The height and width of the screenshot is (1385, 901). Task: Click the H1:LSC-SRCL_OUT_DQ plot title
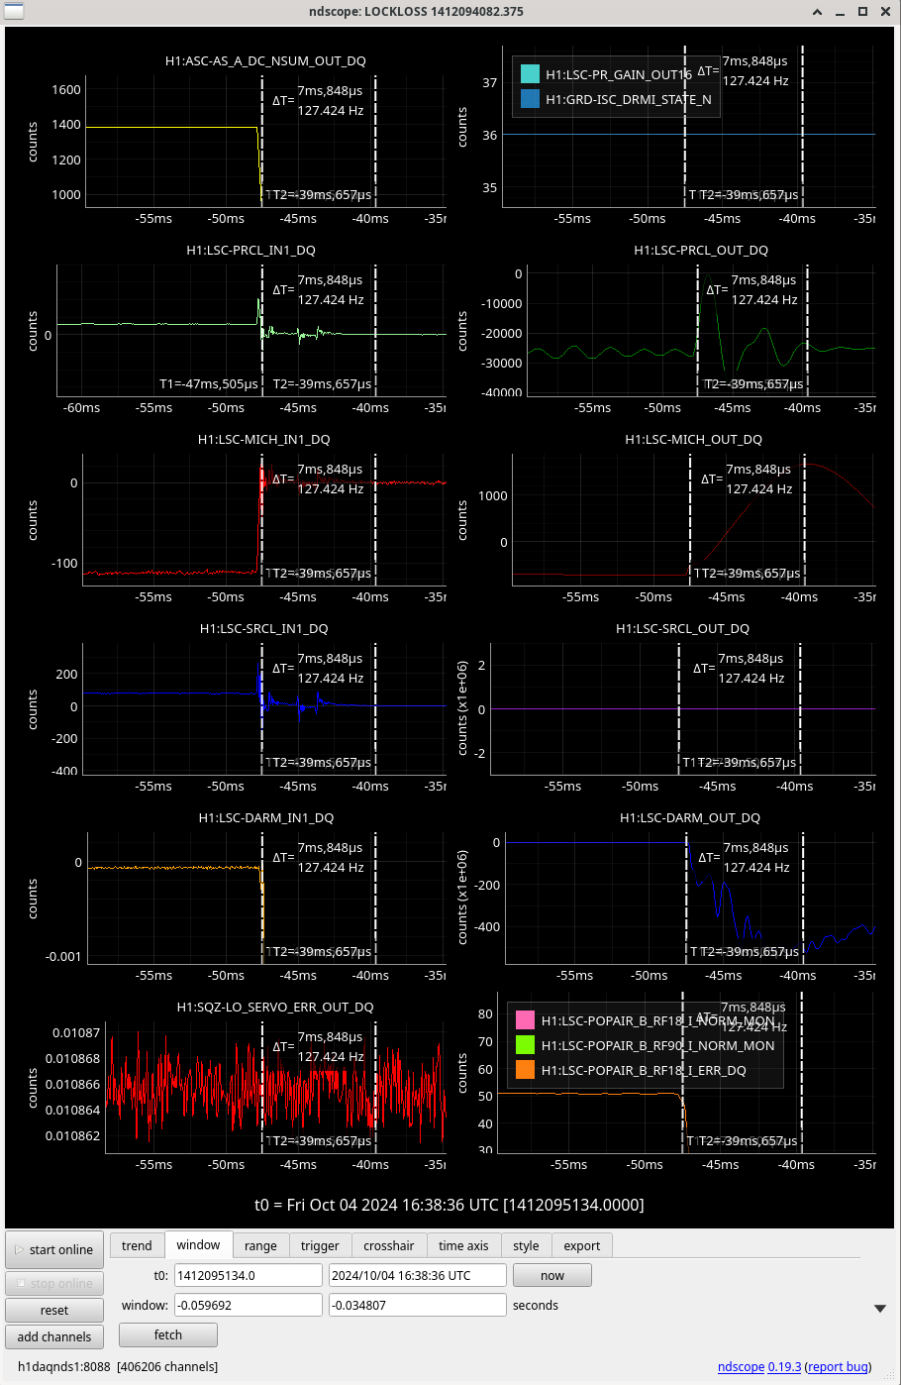click(x=683, y=628)
